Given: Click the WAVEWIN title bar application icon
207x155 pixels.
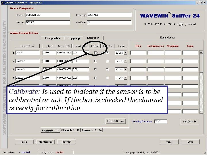Looking at the screenshot, I should [x=3, y=3].
